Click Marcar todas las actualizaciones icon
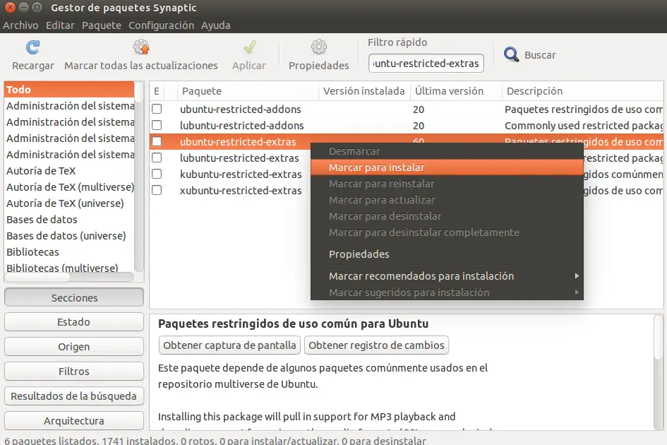The image size is (667, 445). (x=140, y=47)
